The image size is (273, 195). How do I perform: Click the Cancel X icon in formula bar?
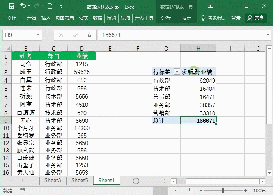point(61,35)
